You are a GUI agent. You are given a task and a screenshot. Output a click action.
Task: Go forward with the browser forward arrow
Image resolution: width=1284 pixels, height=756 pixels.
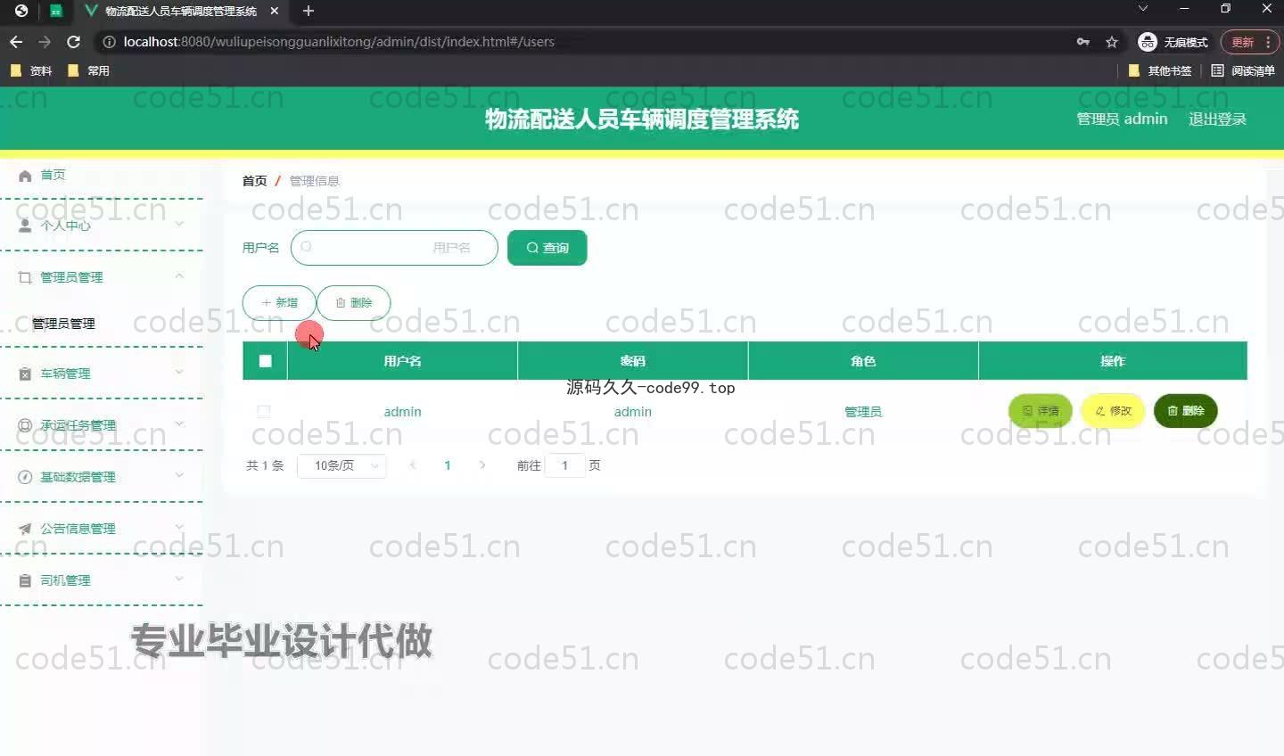(45, 42)
